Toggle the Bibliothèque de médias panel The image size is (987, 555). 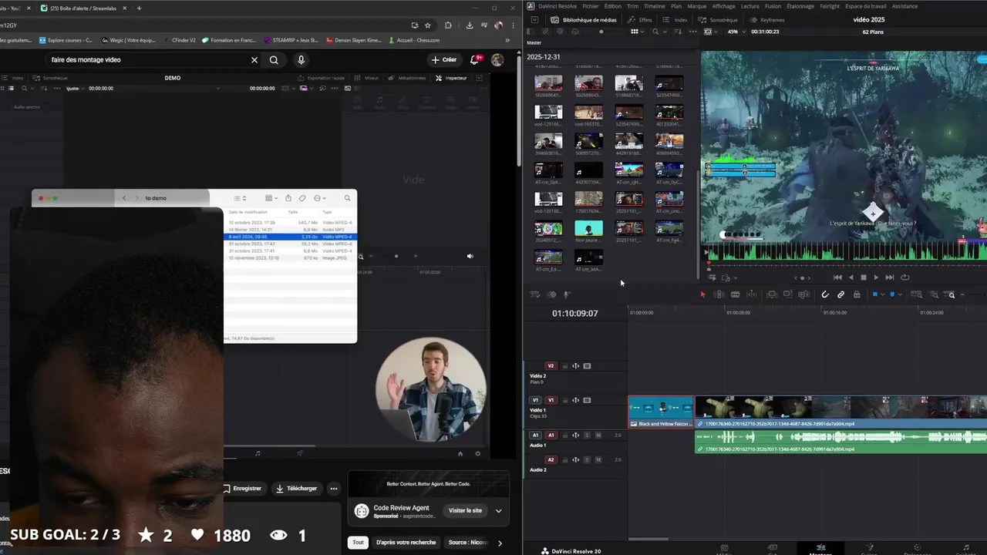584,20
